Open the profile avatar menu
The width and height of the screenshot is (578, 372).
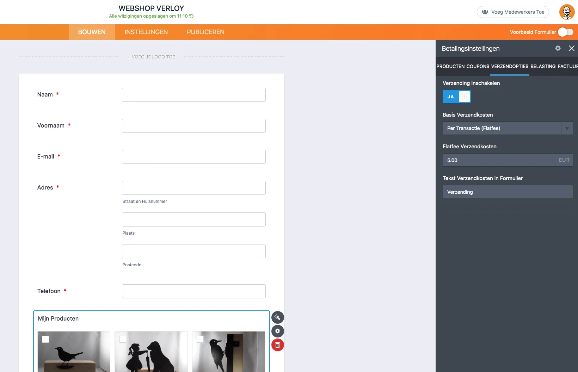point(566,12)
